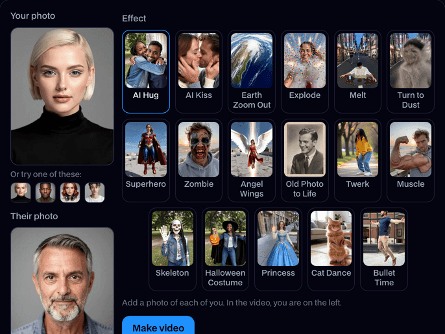The height and width of the screenshot is (334, 445).
Task: Select the Explode effect card
Action: pyautogui.click(x=305, y=71)
